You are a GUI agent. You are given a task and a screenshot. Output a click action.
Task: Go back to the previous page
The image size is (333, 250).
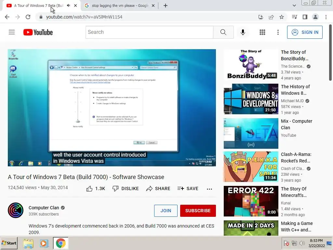(7, 17)
